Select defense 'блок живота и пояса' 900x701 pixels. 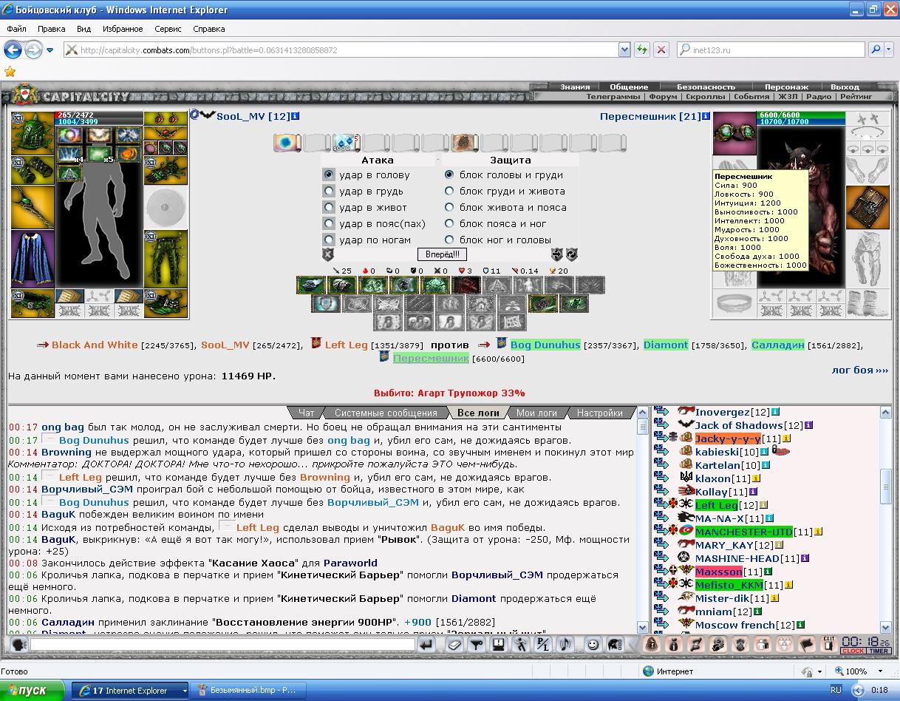(x=449, y=208)
